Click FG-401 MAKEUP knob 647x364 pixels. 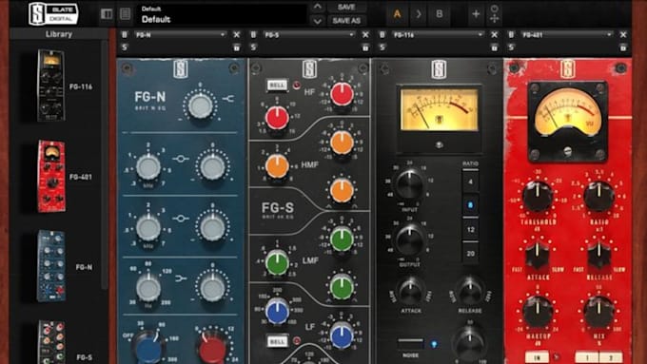click(538, 312)
